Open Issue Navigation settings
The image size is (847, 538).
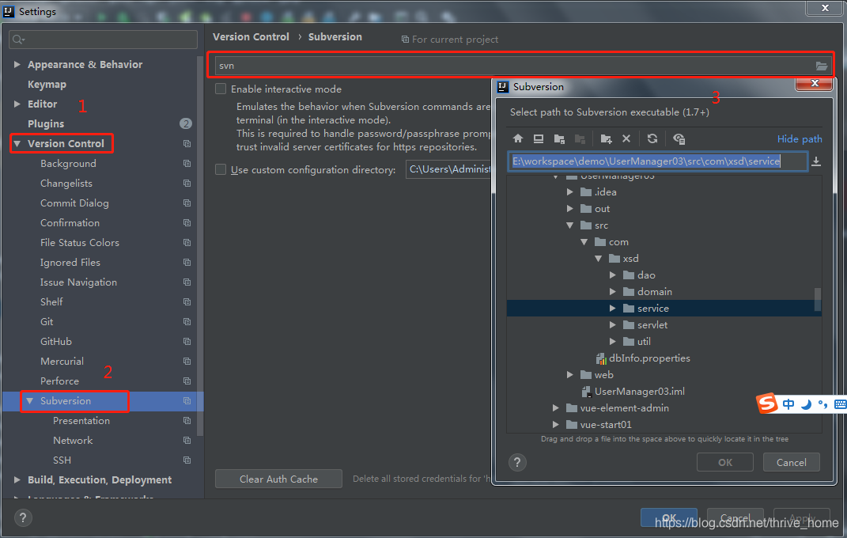(78, 282)
